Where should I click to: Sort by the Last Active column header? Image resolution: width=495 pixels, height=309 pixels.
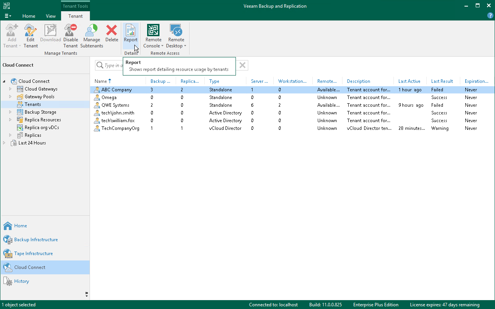tap(409, 81)
